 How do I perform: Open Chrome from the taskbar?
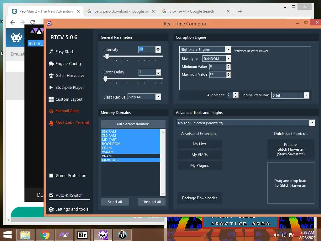[45, 235]
